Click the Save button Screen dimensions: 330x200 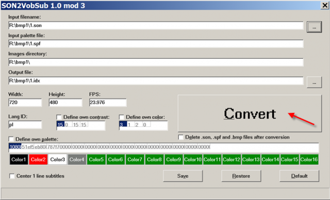click(x=183, y=176)
